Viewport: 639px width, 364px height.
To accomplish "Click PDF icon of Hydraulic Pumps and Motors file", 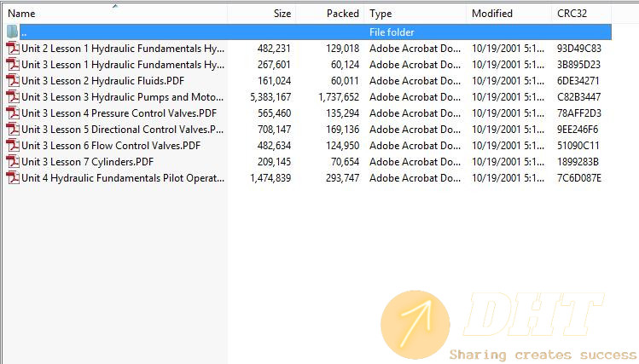I will click(13, 97).
